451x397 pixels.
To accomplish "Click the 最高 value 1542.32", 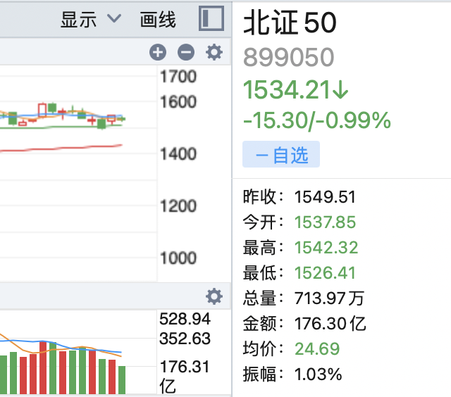I will 326,247.
